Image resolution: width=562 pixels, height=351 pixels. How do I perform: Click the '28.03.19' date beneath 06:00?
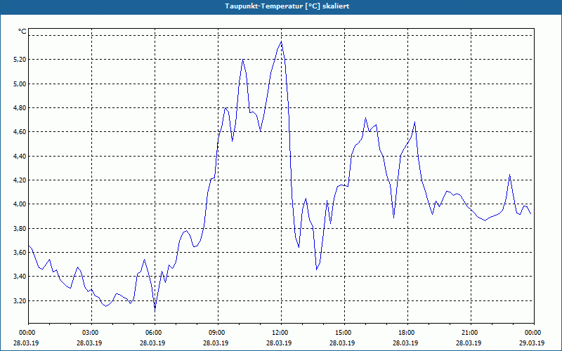click(x=152, y=343)
